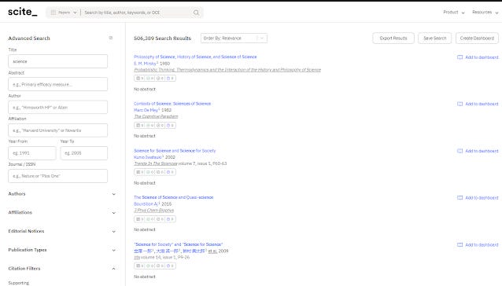This screenshot has height=286, width=502.
Task: Click contrasting badge for Quasi-science paper
Action: 170,219
